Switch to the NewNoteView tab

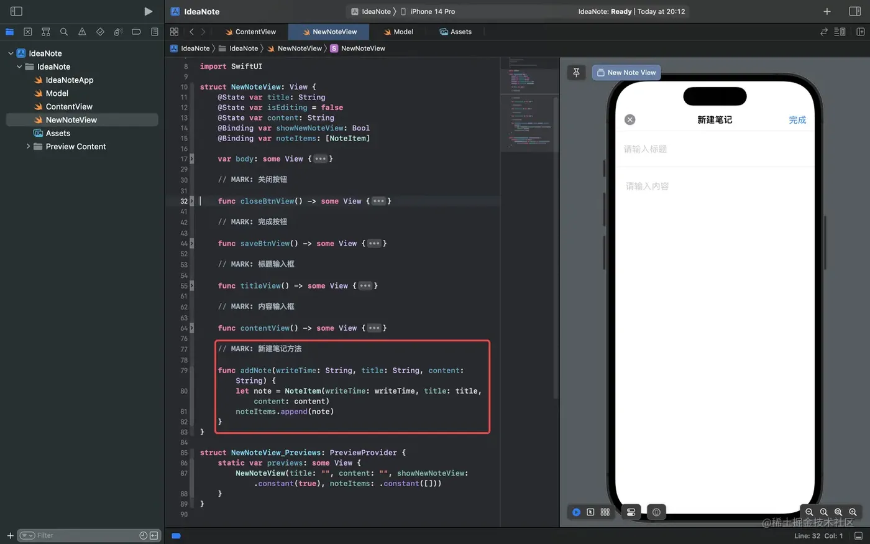(329, 32)
